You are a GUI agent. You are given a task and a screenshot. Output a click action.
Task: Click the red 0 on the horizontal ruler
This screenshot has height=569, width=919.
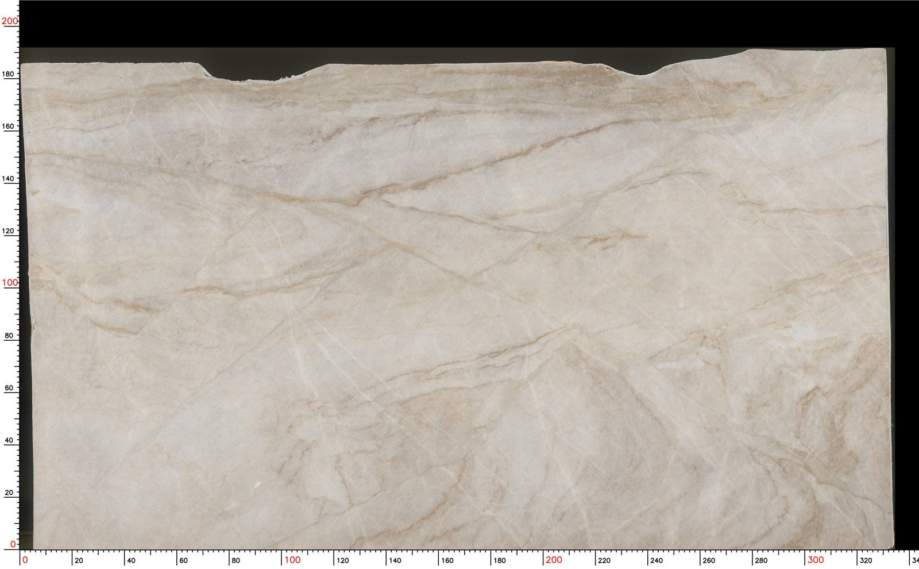[x=25, y=560]
